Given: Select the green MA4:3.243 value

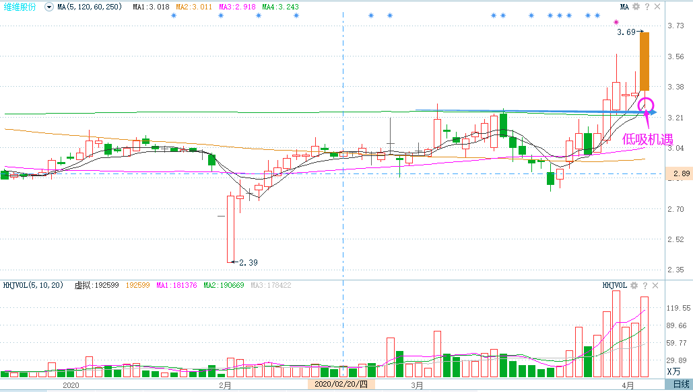Looking at the screenshot, I should pos(280,7).
